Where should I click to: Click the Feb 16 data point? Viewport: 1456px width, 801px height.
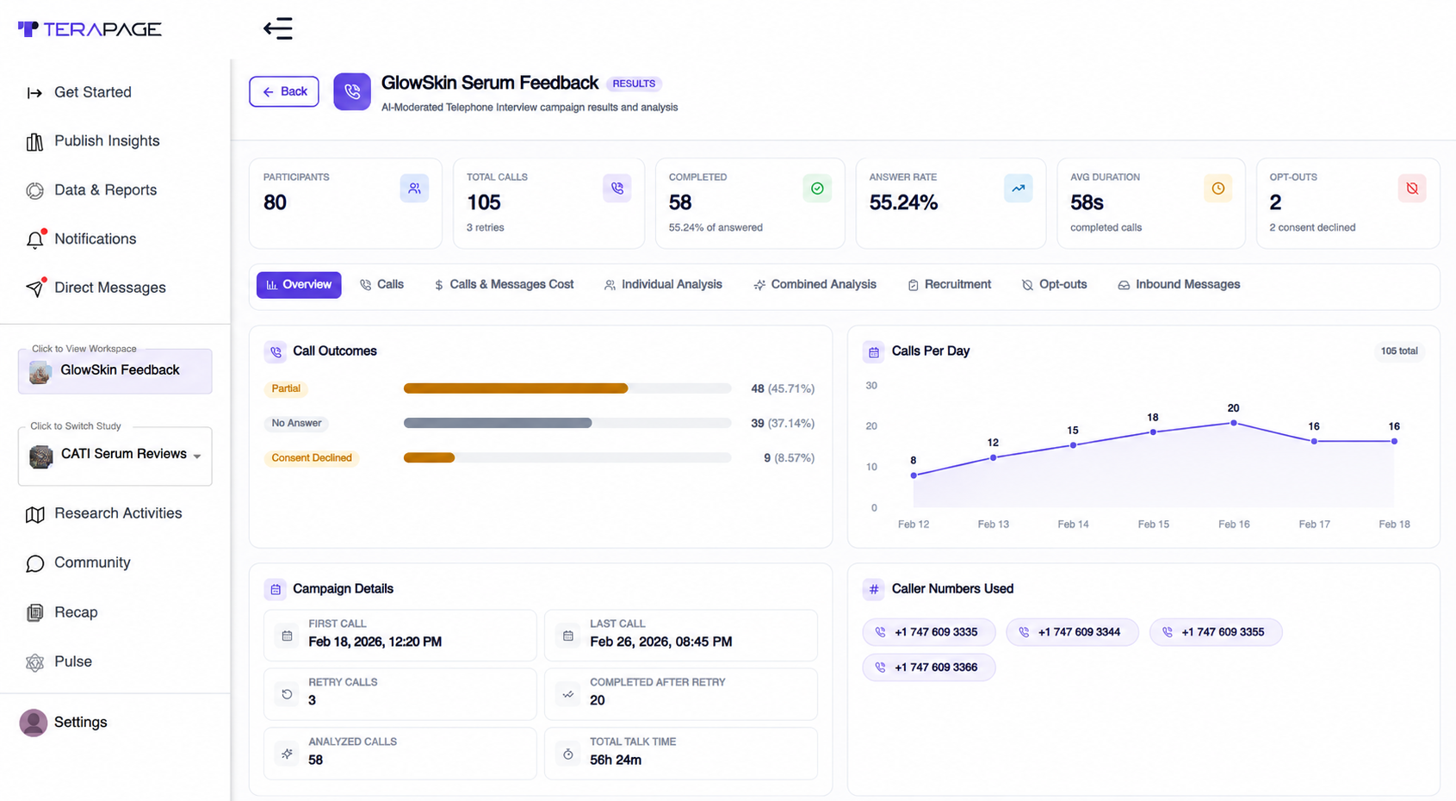pos(1234,423)
